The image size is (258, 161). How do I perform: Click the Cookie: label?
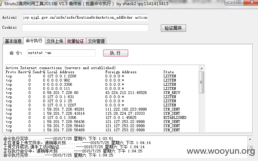click(10, 27)
